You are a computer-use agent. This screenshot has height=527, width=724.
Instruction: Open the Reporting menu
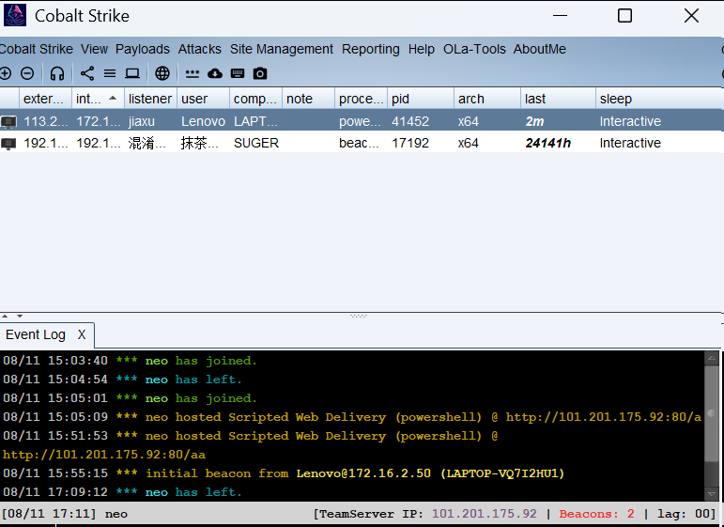371,49
